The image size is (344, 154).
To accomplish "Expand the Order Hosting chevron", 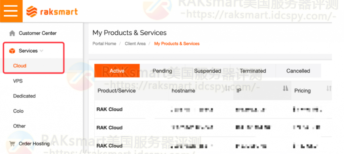I will tap(53, 144).
